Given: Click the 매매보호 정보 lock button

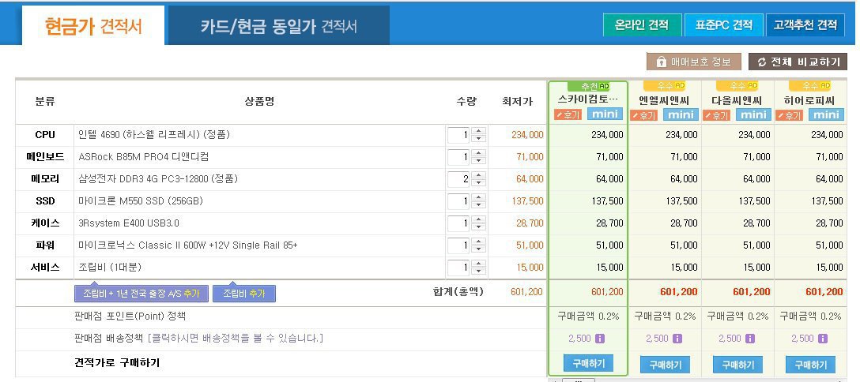Looking at the screenshot, I should pos(694,62).
